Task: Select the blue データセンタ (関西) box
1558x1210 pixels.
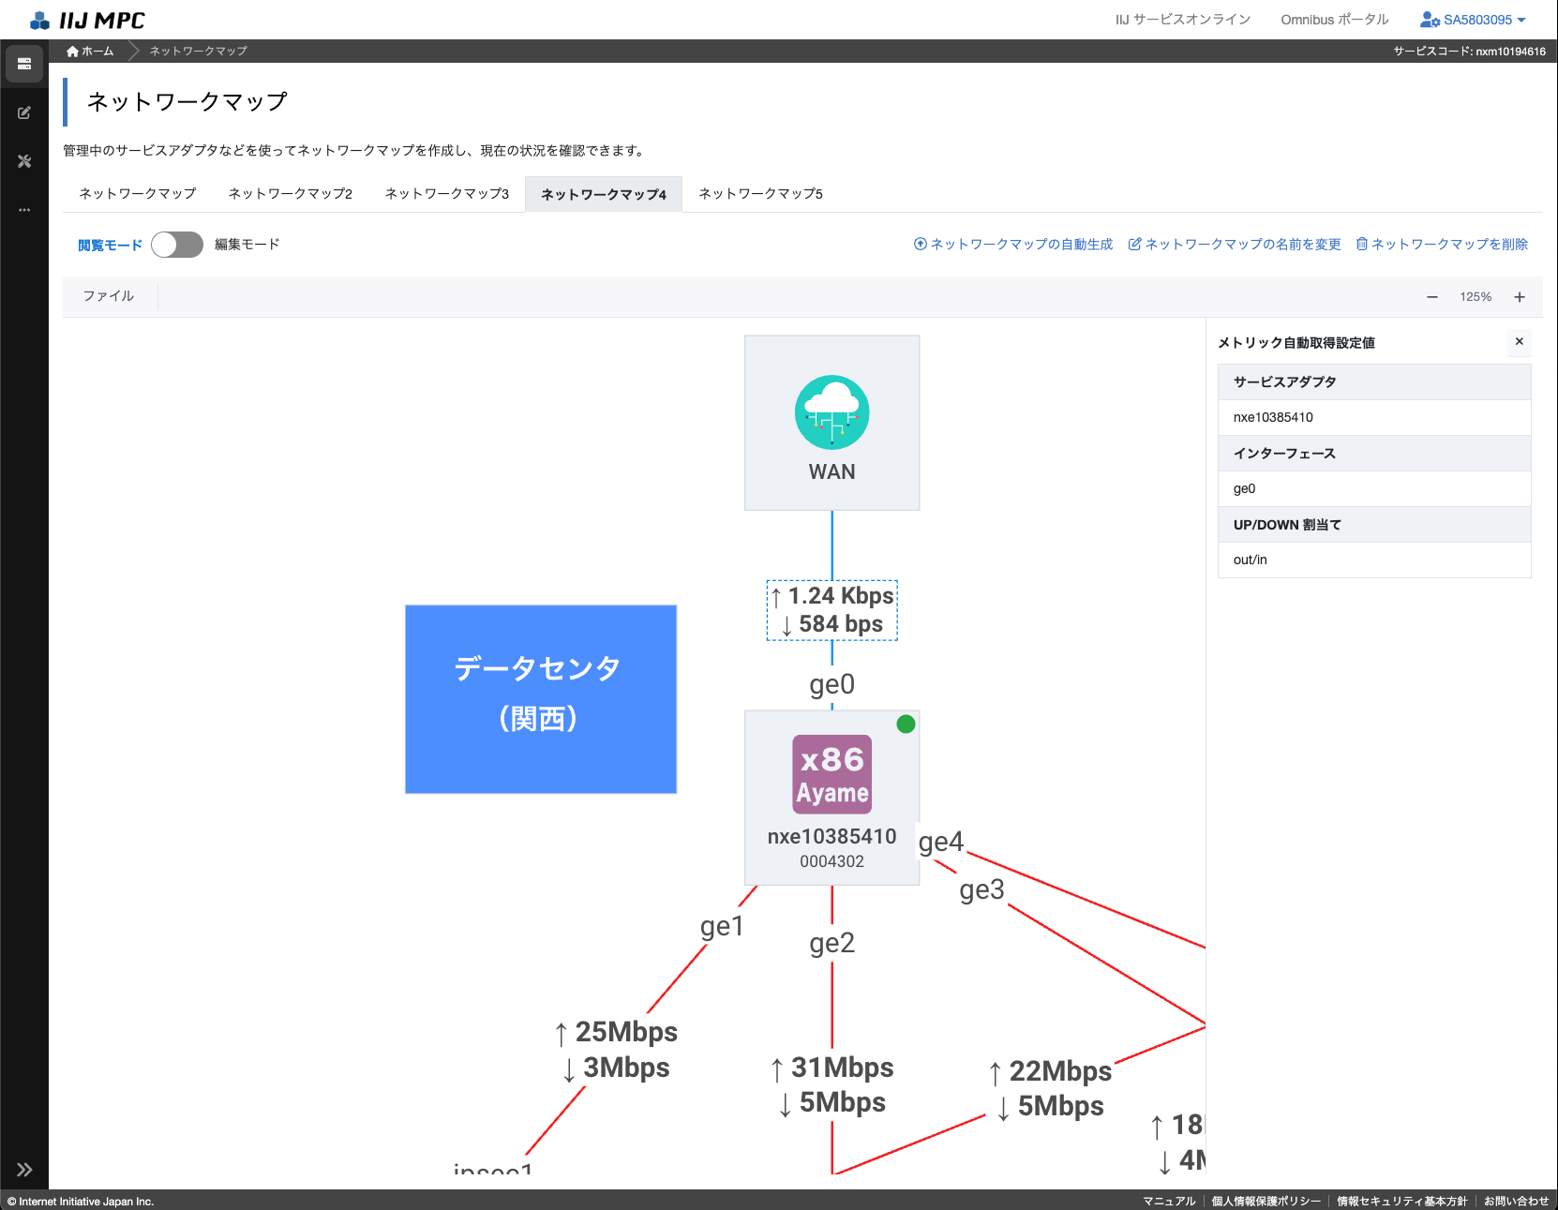Action: (541, 699)
